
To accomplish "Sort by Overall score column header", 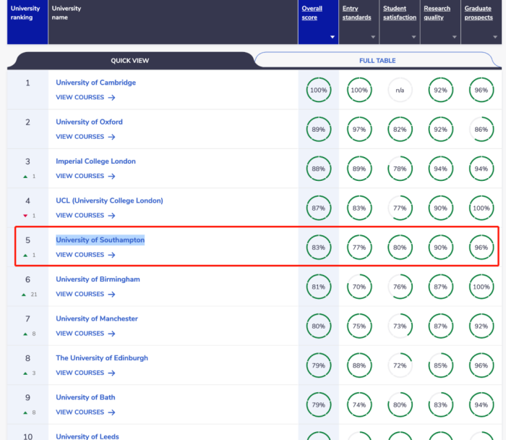I will coord(312,13).
